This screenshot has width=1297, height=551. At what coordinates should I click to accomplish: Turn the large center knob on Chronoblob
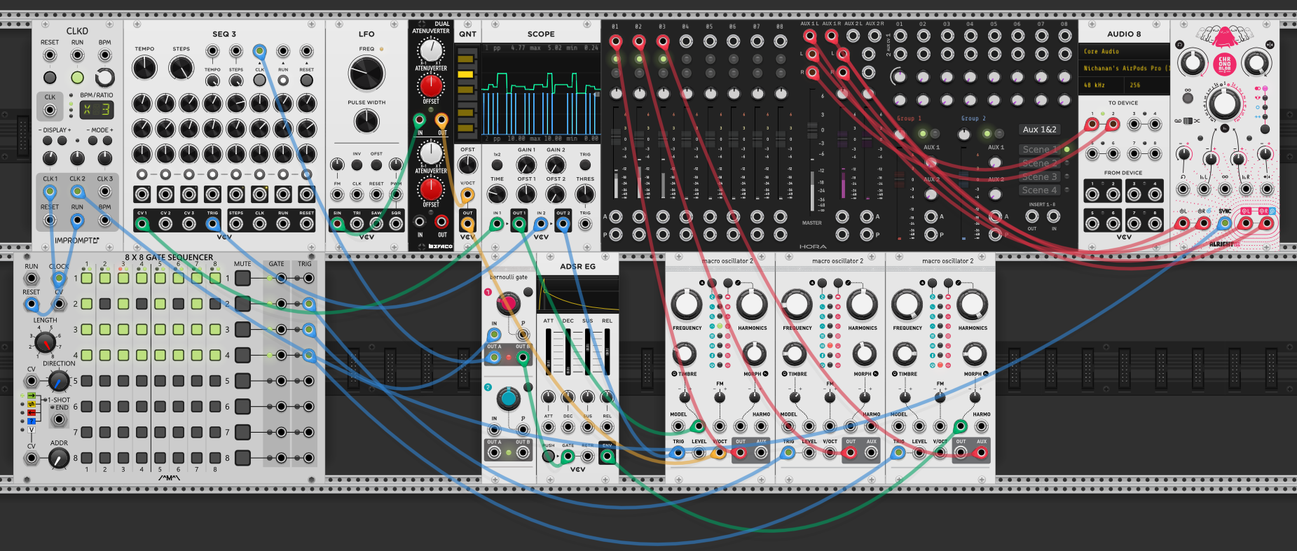pyautogui.click(x=1224, y=104)
